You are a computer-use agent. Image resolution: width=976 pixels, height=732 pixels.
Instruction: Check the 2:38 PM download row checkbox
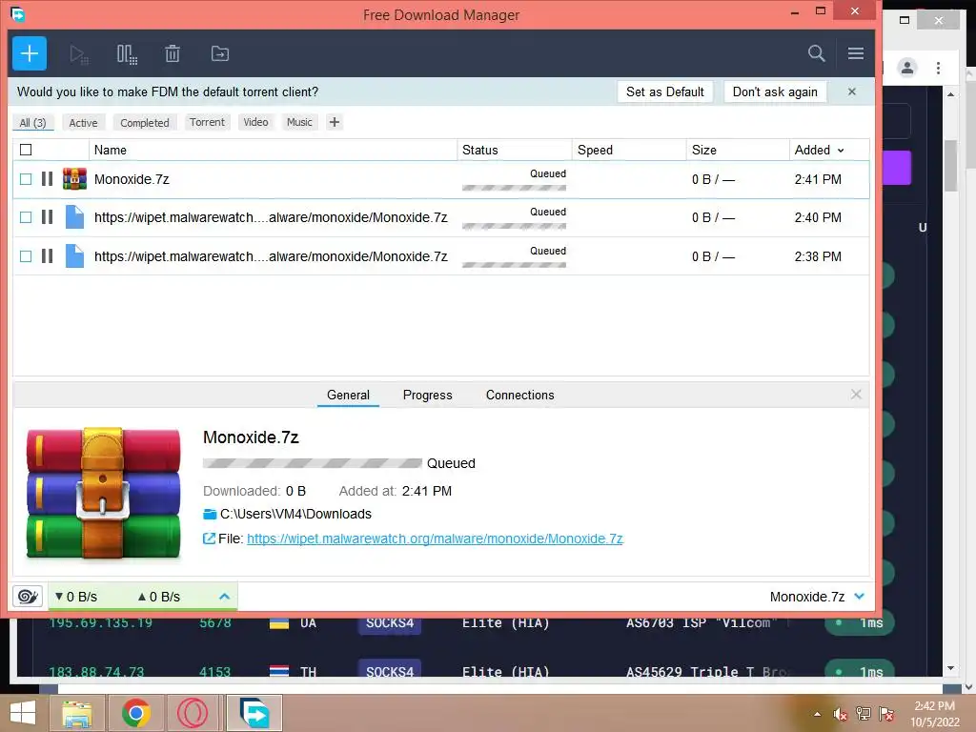(x=26, y=255)
